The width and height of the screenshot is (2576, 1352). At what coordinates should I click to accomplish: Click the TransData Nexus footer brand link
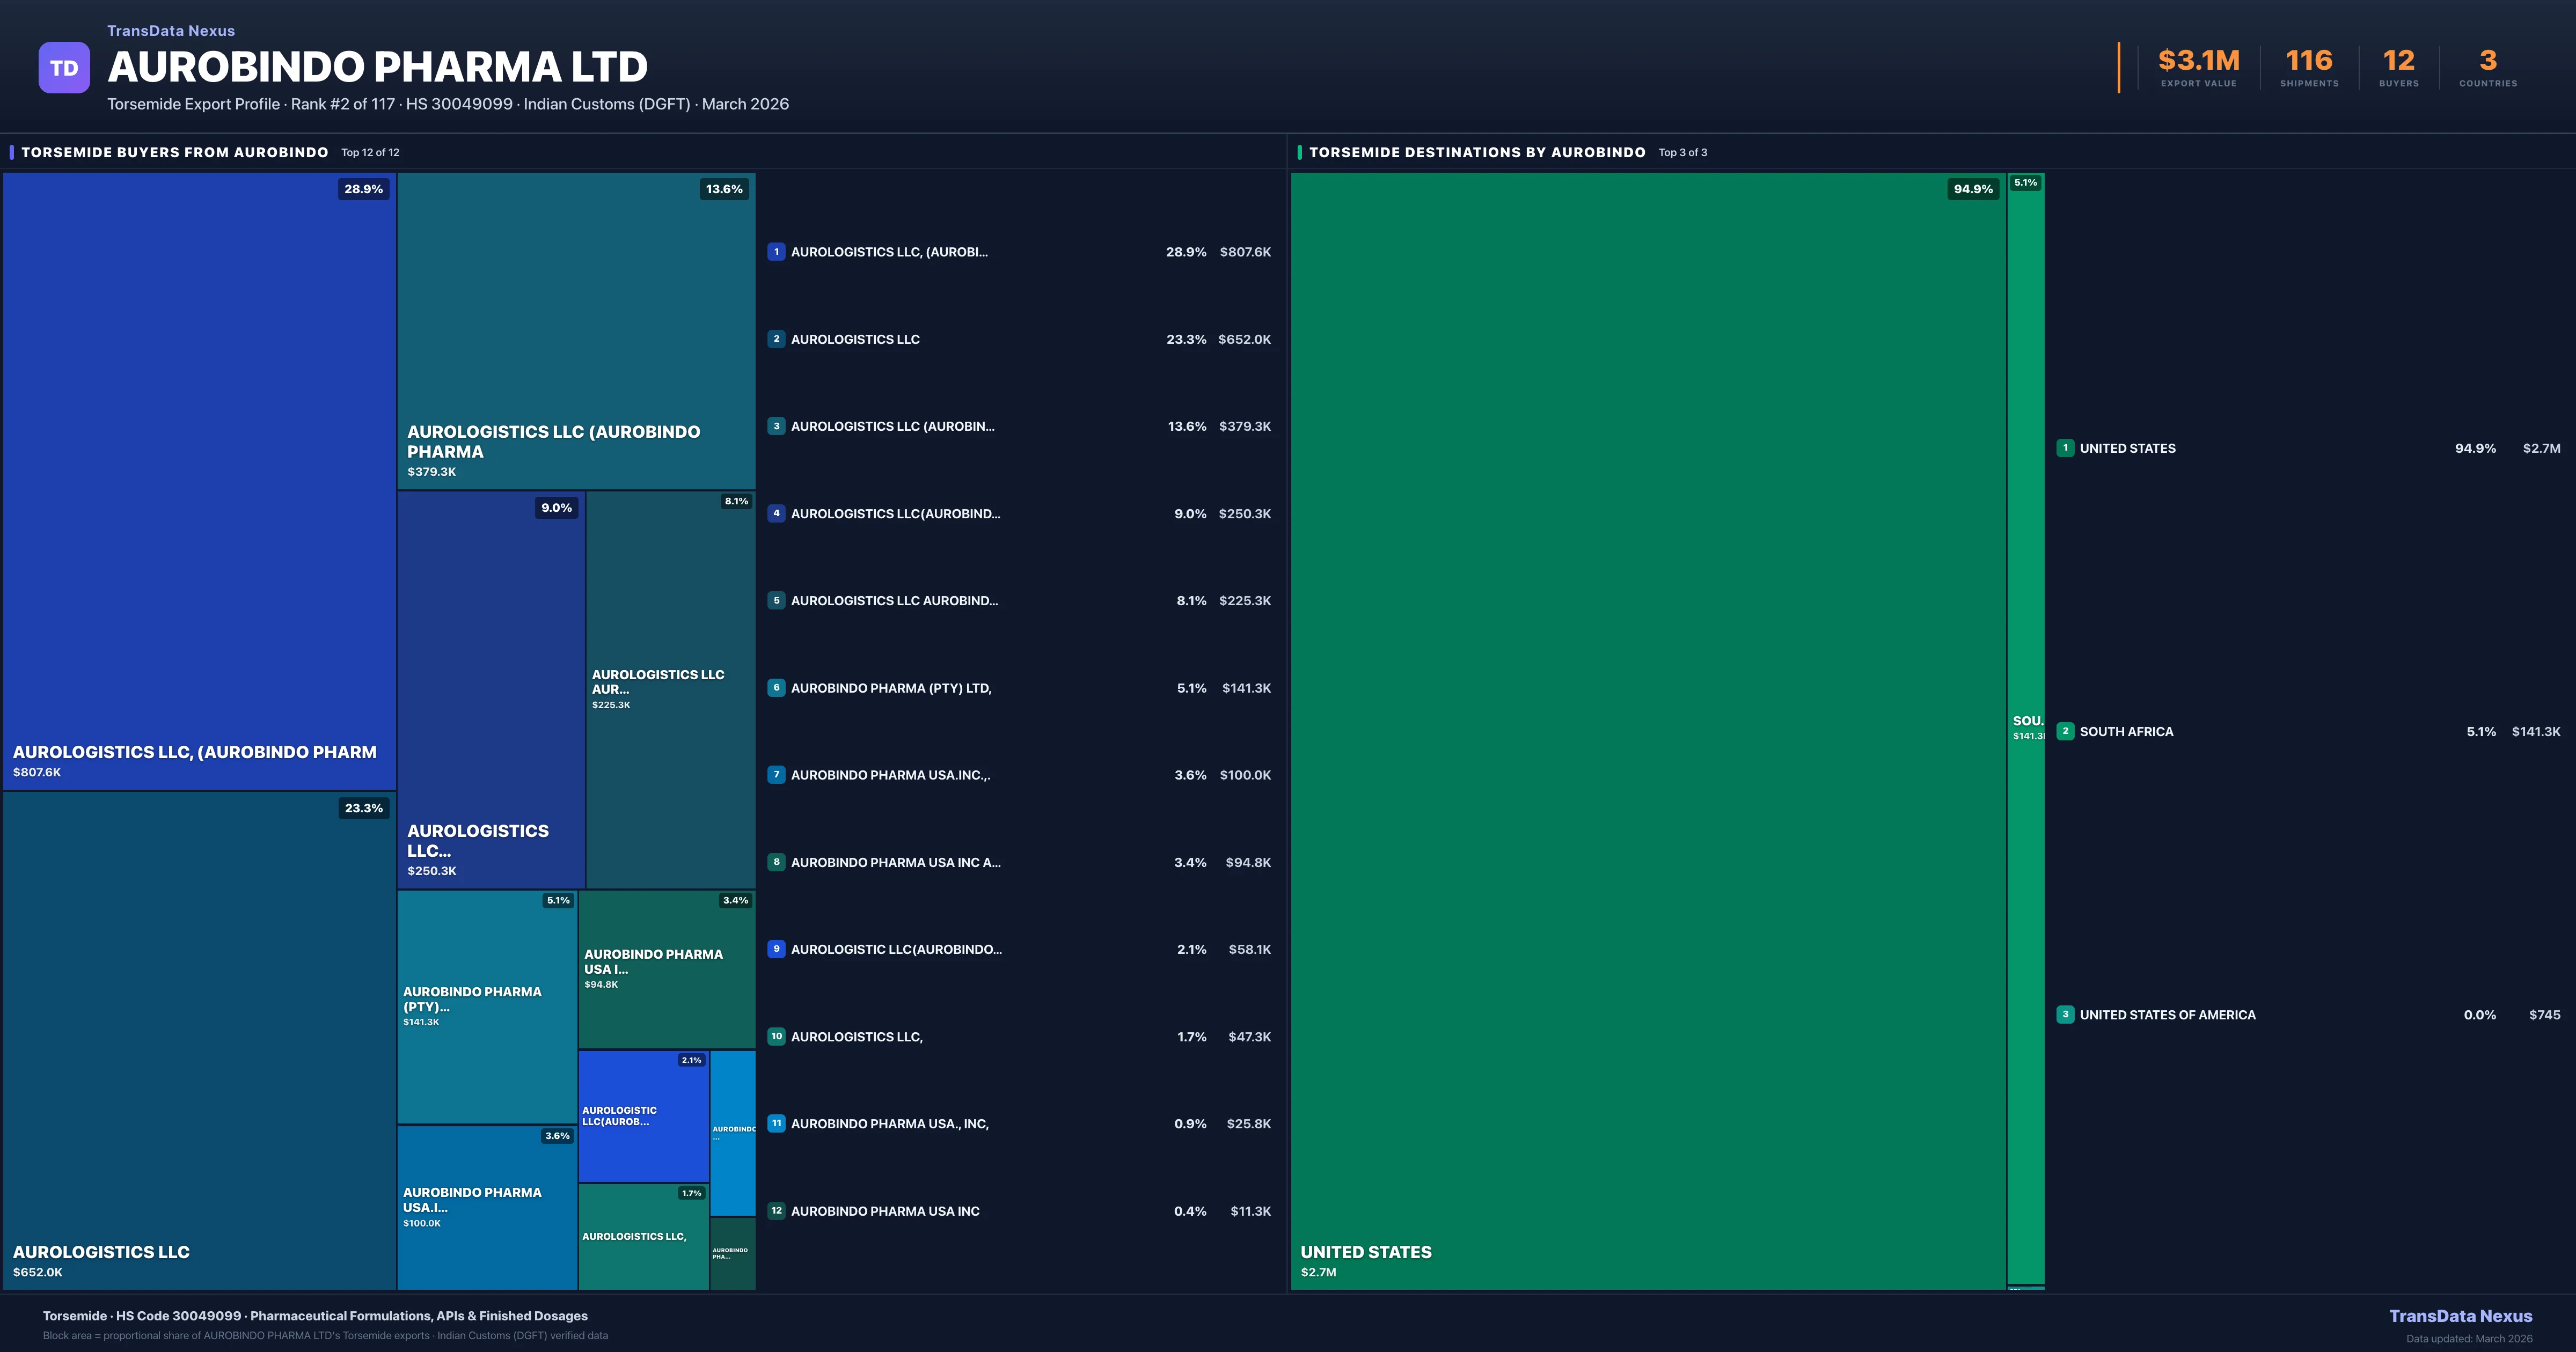click(2460, 1316)
